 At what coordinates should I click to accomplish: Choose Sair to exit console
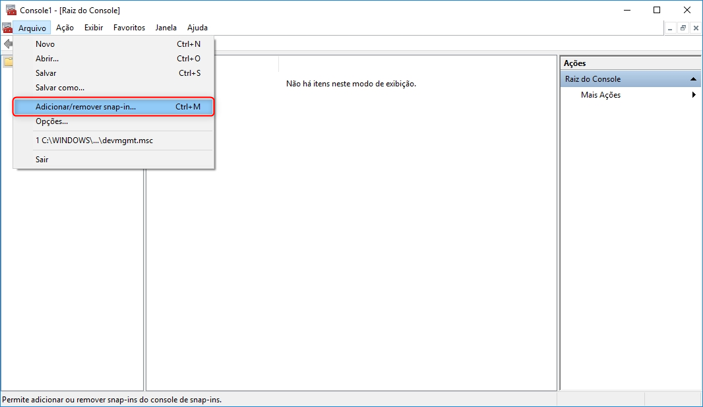click(x=114, y=160)
